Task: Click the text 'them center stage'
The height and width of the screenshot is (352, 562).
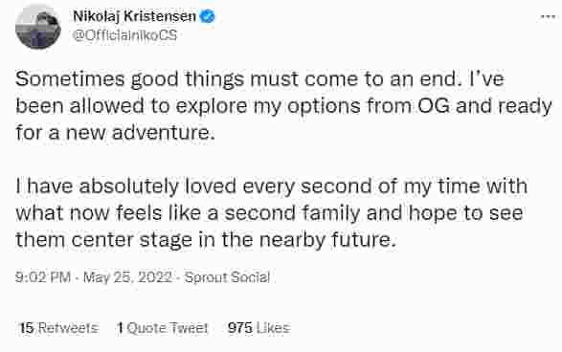Action: [103, 239]
